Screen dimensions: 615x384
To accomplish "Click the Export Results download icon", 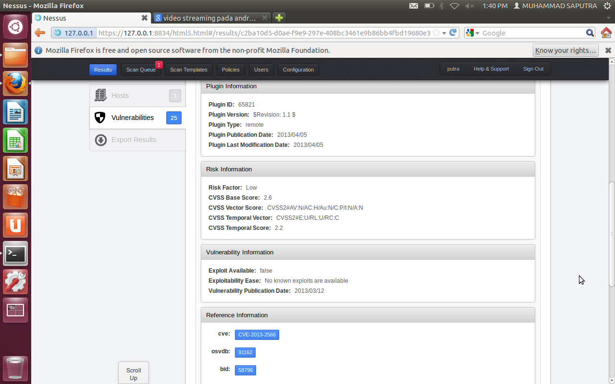I will pos(100,140).
